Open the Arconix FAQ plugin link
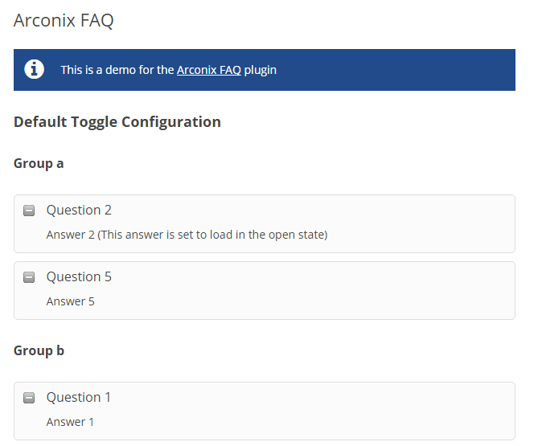The width and height of the screenshot is (538, 446). pos(208,70)
